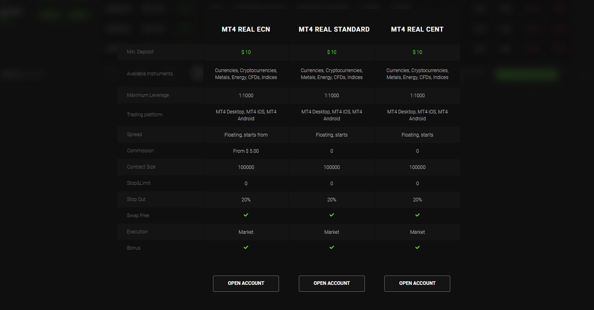Click the Stop Out row label
This screenshot has width=594, height=310.
pos(136,199)
